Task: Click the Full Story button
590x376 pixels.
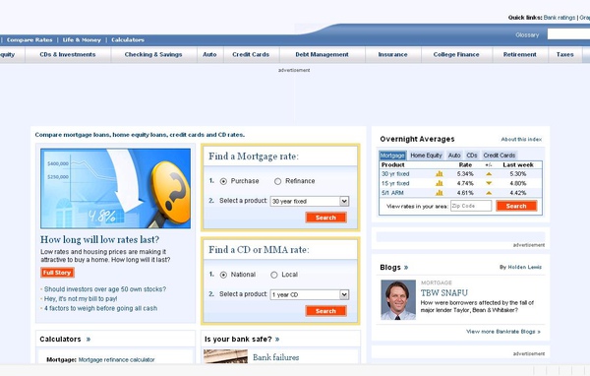Action: tap(57, 273)
